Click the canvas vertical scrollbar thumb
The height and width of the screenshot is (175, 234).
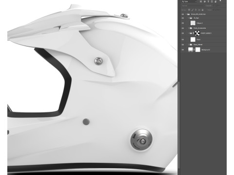(179, 125)
